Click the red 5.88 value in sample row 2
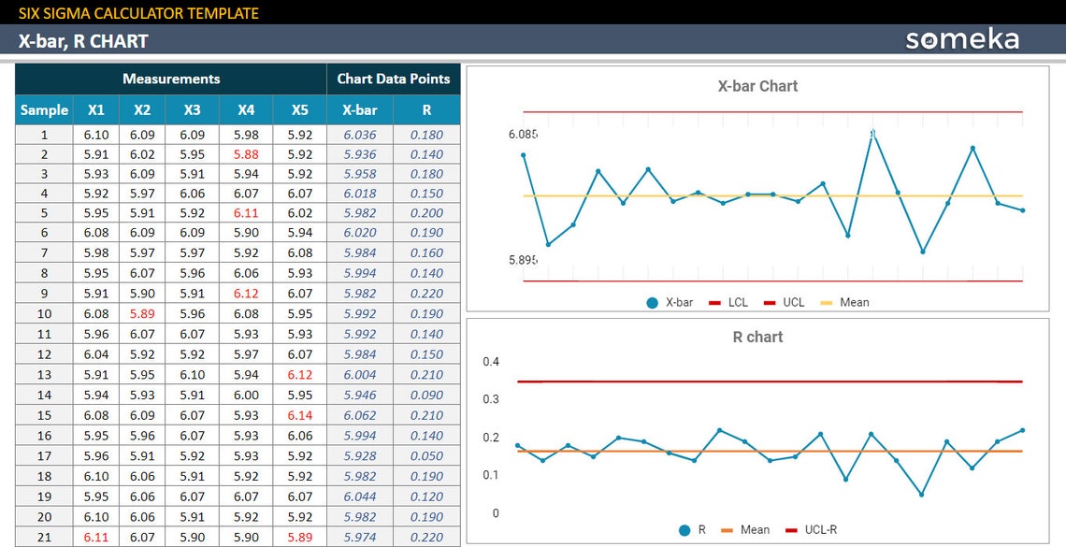 245,153
